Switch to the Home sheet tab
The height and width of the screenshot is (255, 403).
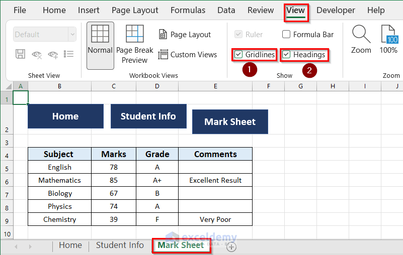click(70, 245)
